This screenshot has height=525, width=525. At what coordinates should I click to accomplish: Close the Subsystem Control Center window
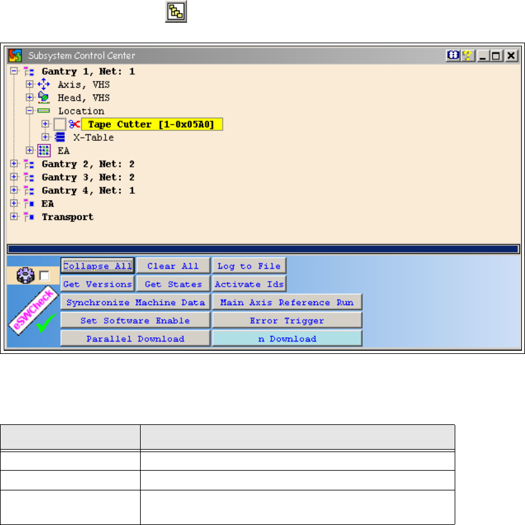point(511,56)
